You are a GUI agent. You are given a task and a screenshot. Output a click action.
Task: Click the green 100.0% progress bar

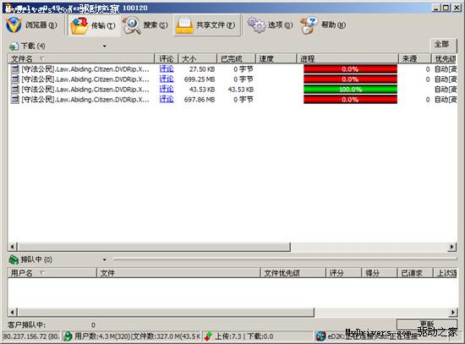pyautogui.click(x=350, y=90)
